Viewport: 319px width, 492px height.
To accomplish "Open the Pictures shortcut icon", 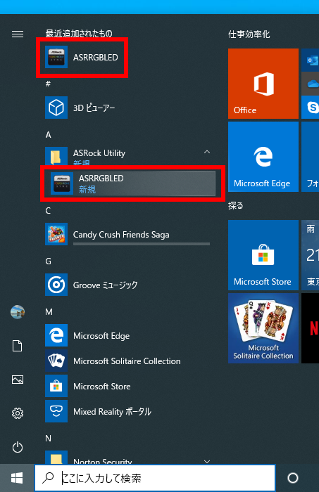I will click(18, 380).
